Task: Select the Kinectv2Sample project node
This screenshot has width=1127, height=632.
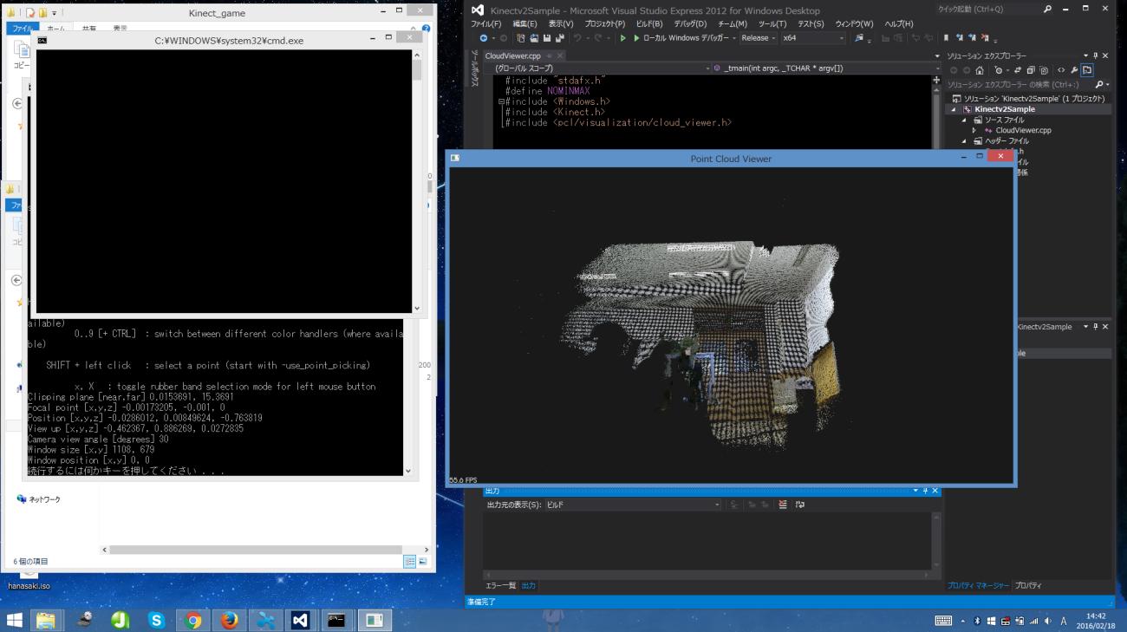Action: [x=1004, y=109]
